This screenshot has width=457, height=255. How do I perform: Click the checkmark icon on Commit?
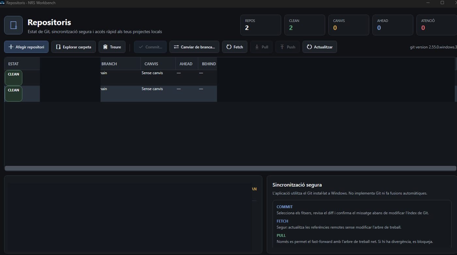coord(141,47)
